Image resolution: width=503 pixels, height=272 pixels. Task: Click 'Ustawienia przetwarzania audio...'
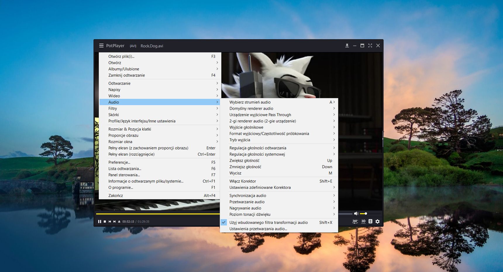click(x=258, y=229)
